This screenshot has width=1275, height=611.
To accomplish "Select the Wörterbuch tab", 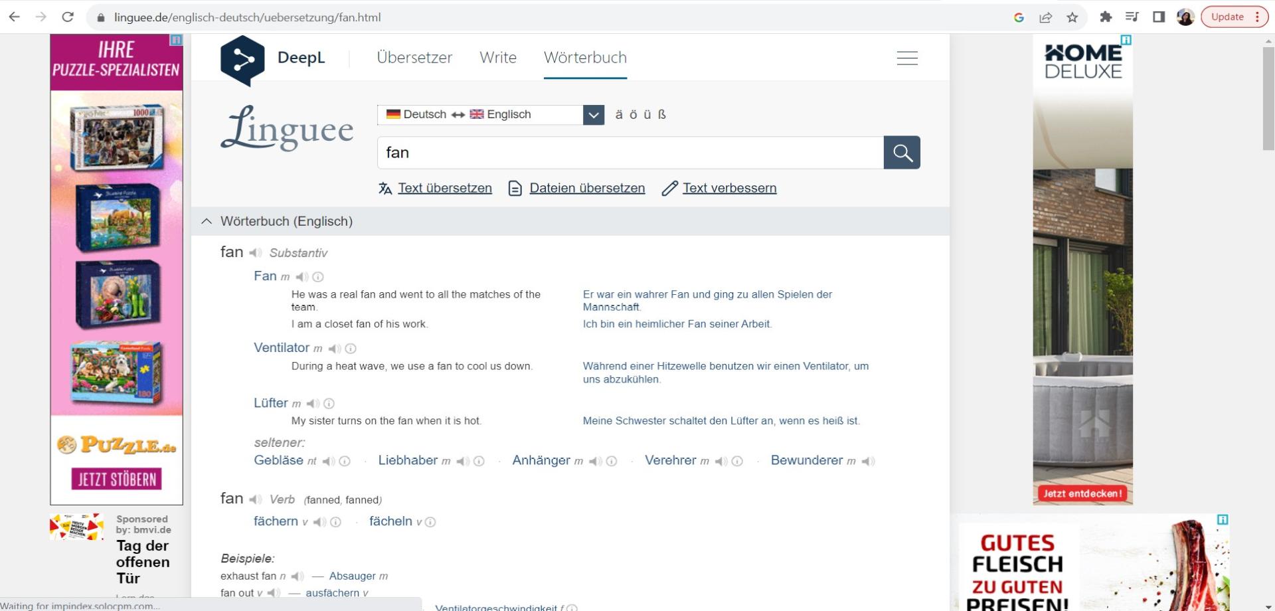I will tap(585, 58).
